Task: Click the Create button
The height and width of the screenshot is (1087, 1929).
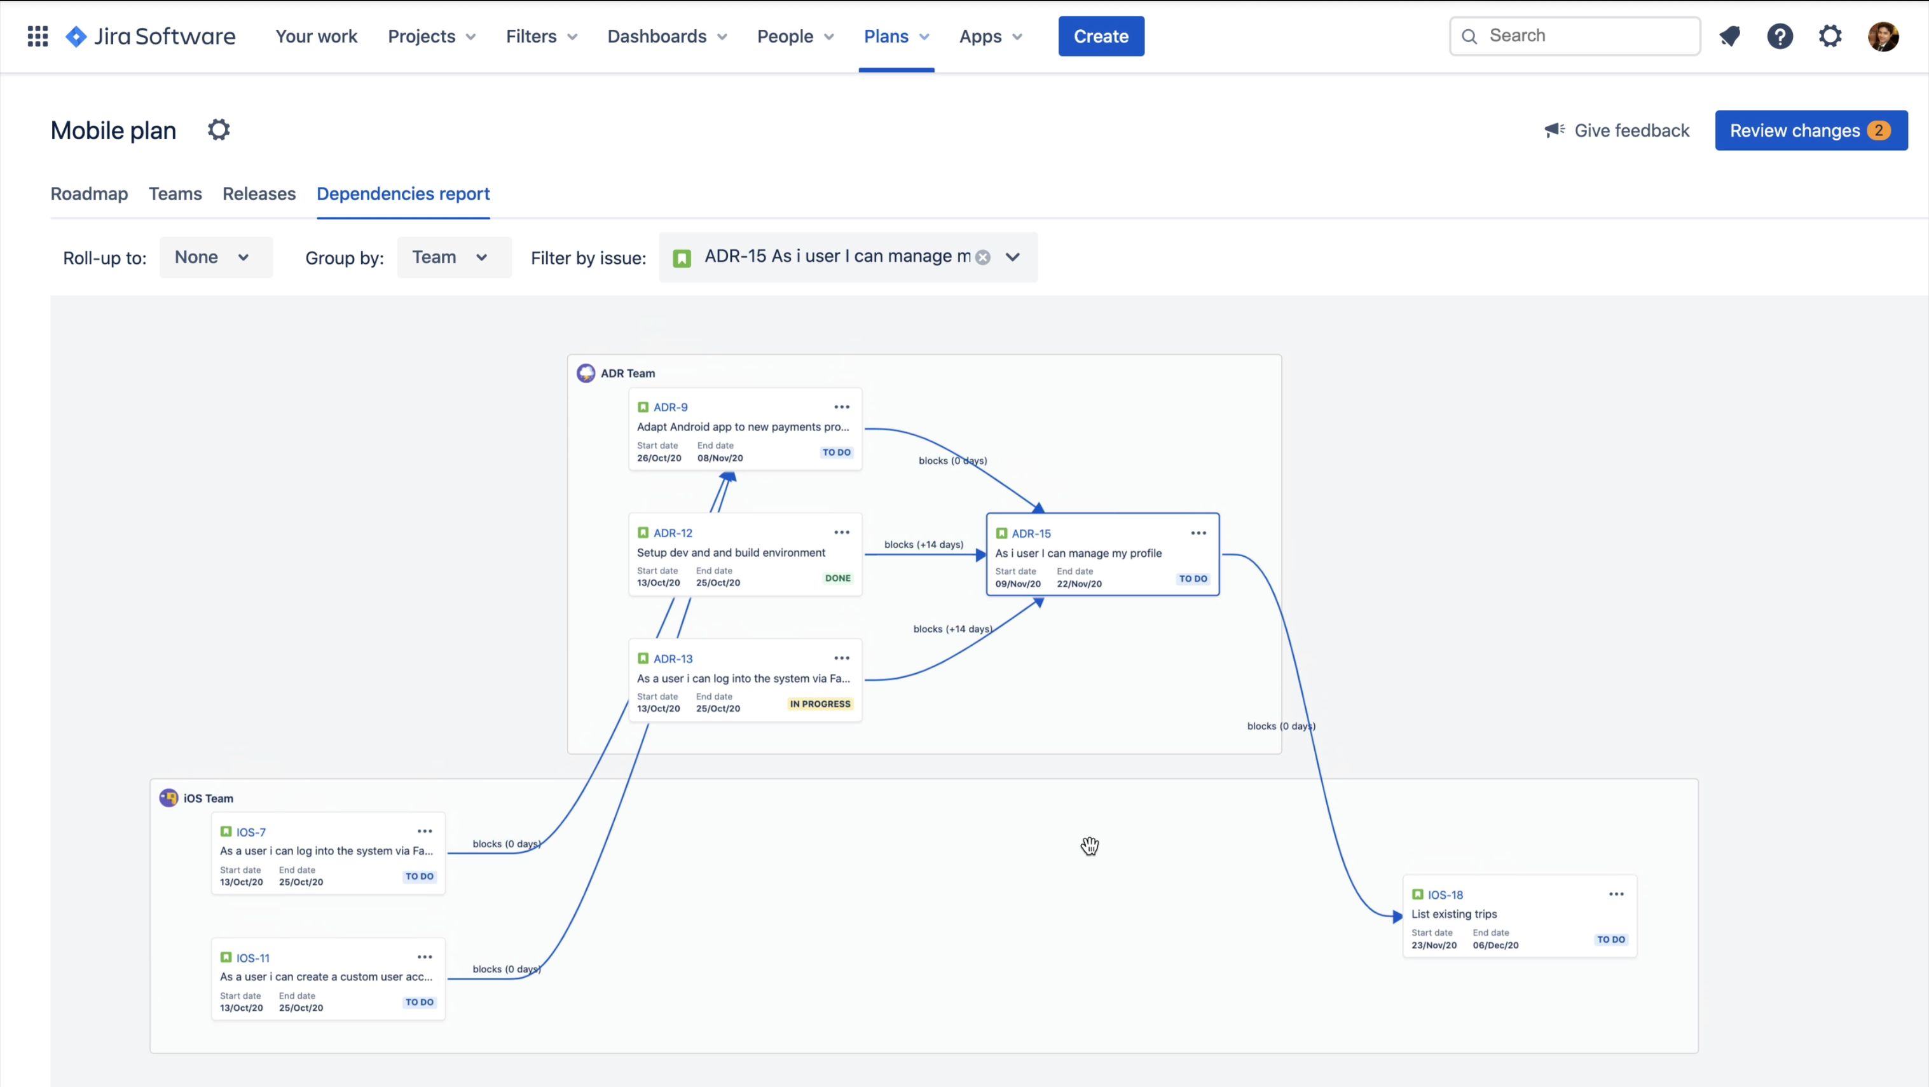Action: [x=1101, y=35]
